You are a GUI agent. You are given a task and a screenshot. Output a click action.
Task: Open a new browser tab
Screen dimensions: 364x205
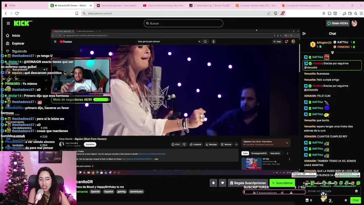tap(329, 5)
